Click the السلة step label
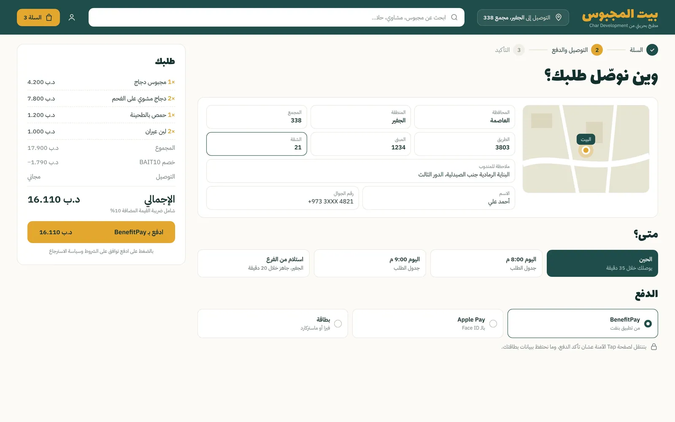The height and width of the screenshot is (422, 675). click(636, 50)
